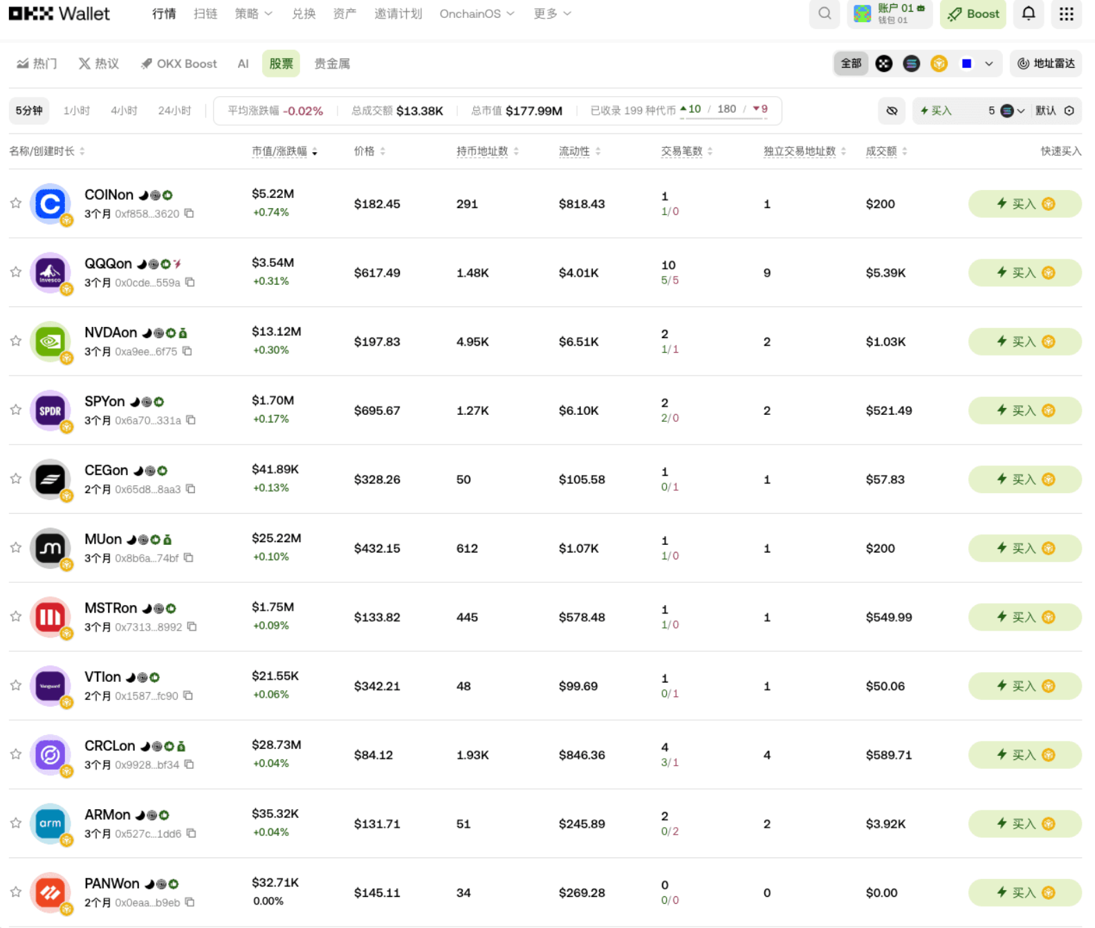The image size is (1095, 928).
Task: Expand the 更多 menu in header
Action: click(551, 14)
